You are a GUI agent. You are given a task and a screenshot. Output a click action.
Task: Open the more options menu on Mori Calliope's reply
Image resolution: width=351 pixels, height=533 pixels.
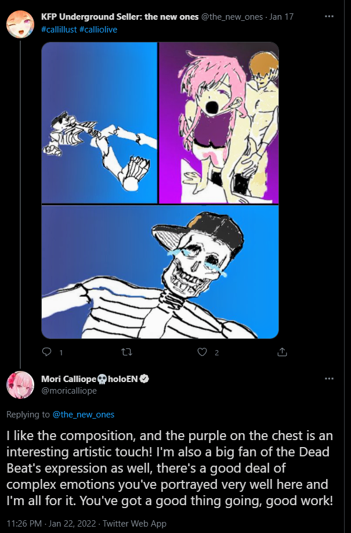330,379
